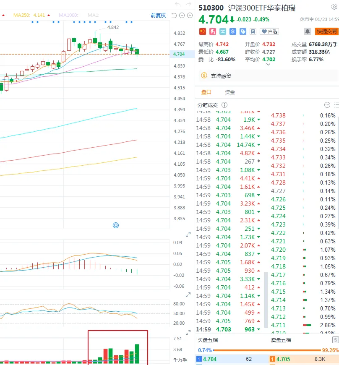Click the blue round marker under the candles
This screenshot has height=365, width=339.
point(116,225)
